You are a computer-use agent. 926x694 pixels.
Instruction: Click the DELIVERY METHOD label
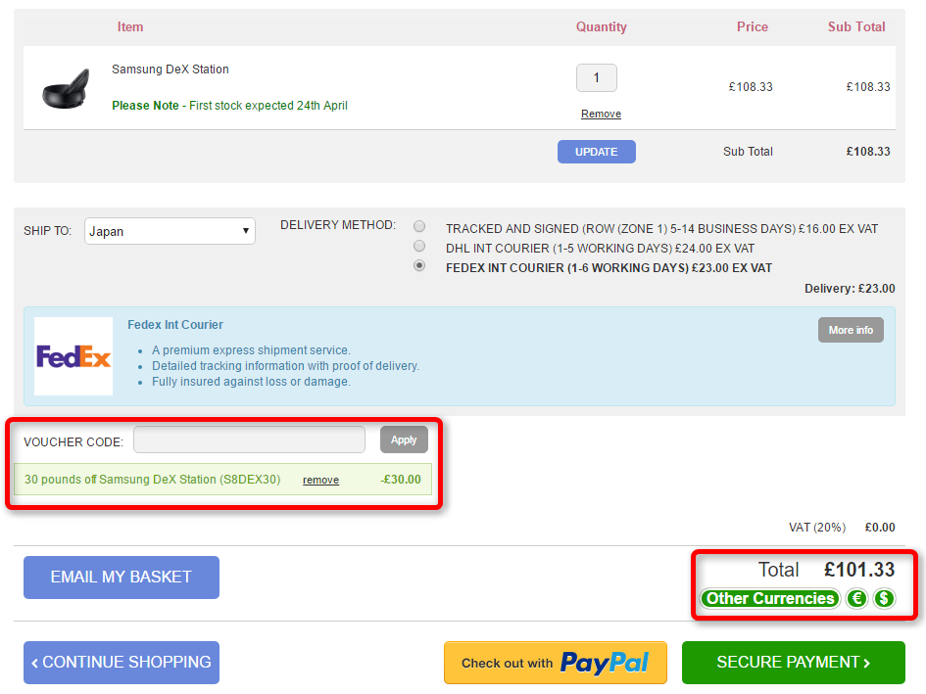tap(338, 225)
